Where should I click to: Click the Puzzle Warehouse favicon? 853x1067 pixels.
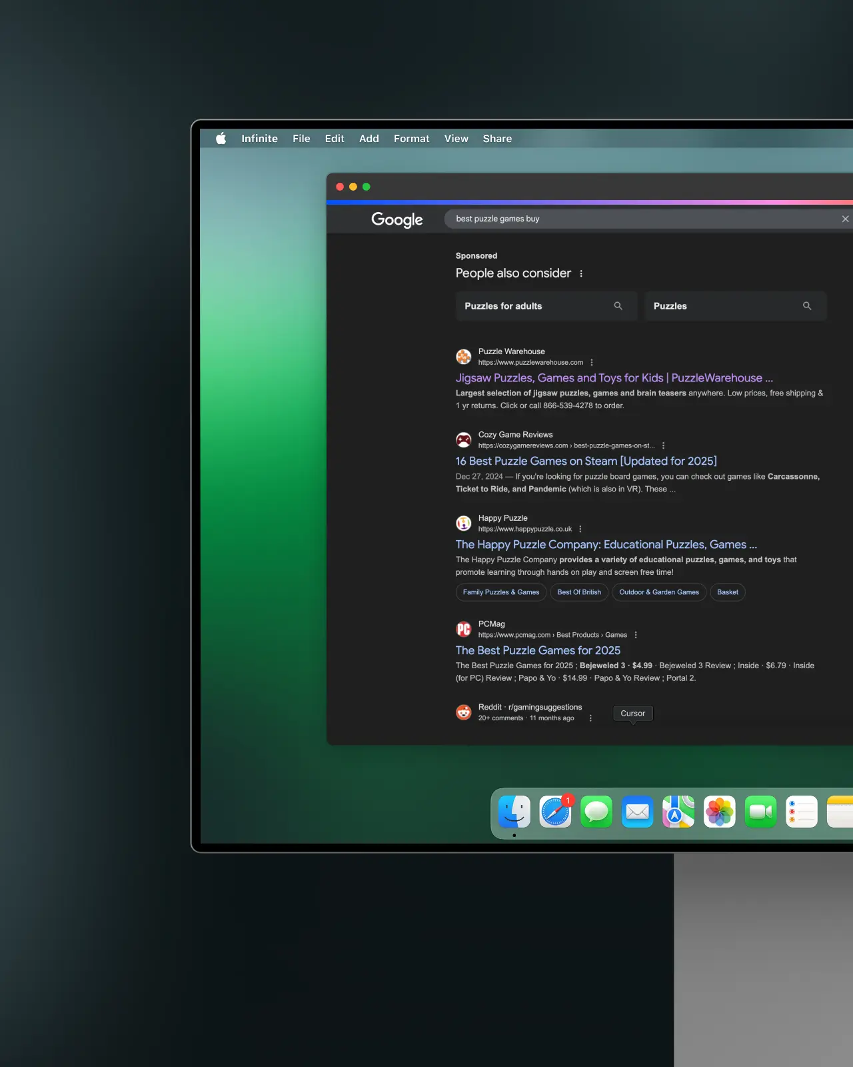click(x=464, y=357)
